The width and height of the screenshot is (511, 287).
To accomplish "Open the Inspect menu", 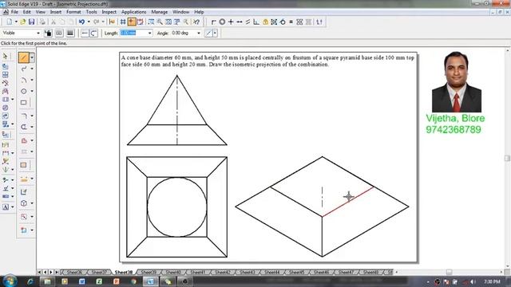I will (x=109, y=12).
